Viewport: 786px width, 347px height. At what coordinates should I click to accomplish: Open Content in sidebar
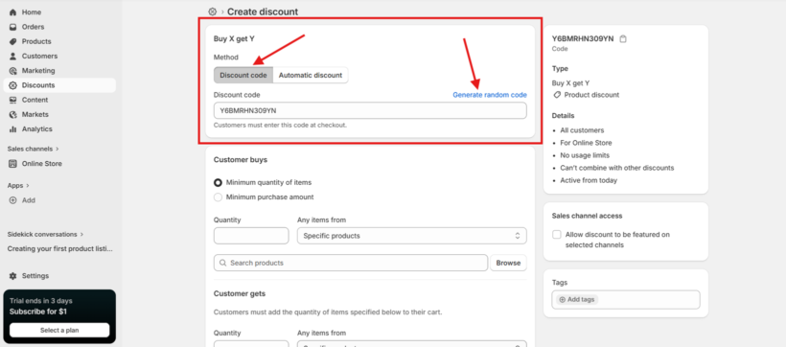click(59, 100)
